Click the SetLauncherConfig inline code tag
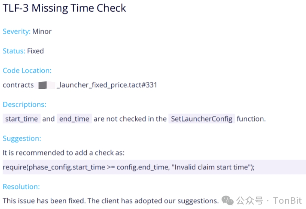306x209 pixels. (x=202, y=119)
